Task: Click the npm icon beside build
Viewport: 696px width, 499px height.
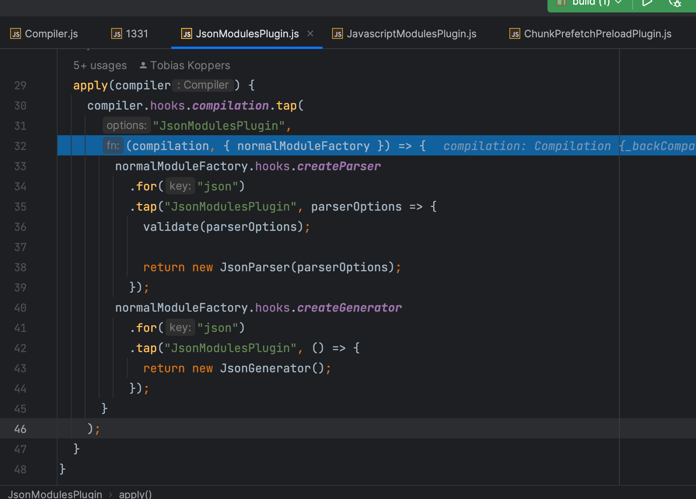Action: (x=561, y=3)
